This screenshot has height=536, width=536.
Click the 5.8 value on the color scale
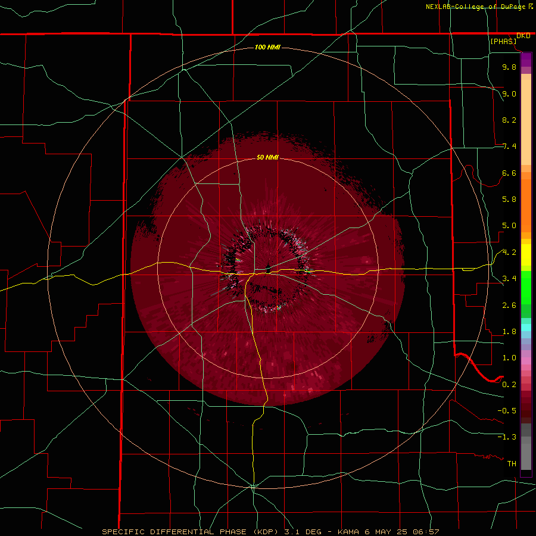pos(509,200)
